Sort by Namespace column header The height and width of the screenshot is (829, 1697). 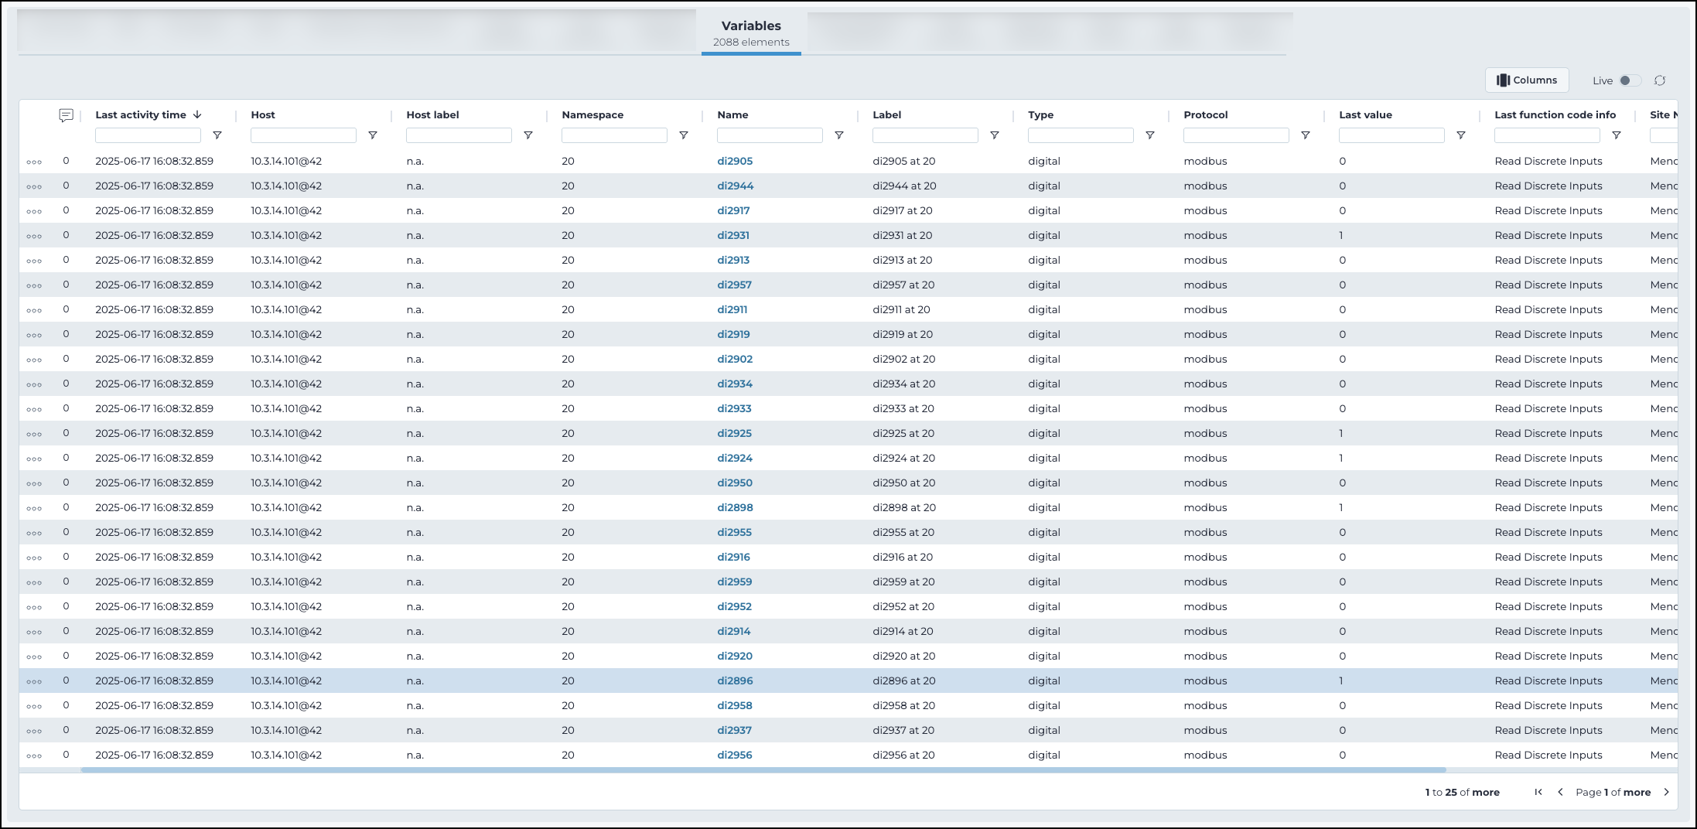click(x=592, y=114)
